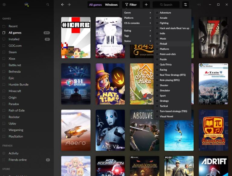Check the Puzzle genre checkbox
The height and width of the screenshot is (176, 232).
click(157, 59)
